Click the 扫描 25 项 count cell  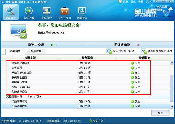(84, 101)
